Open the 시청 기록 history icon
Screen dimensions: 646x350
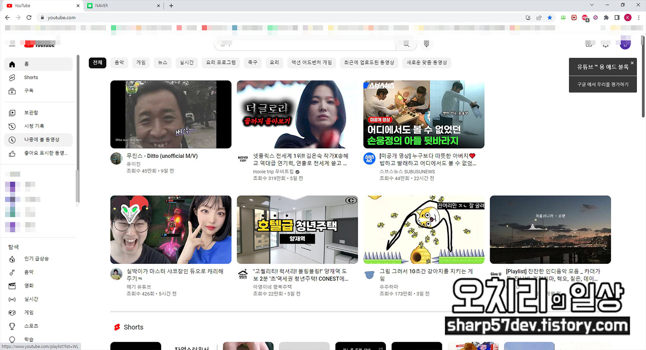click(x=12, y=126)
